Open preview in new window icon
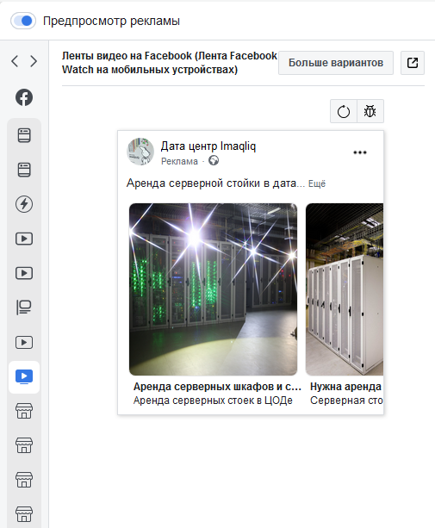This screenshot has height=528, width=435. (x=413, y=63)
